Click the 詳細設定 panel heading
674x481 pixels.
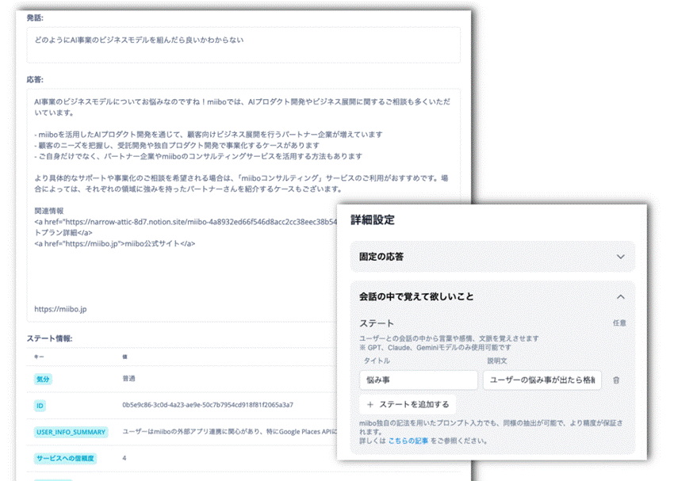click(x=372, y=220)
